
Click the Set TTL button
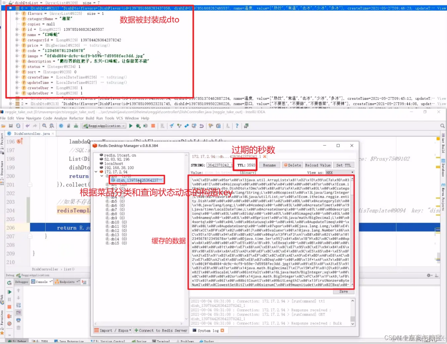tap(344, 165)
